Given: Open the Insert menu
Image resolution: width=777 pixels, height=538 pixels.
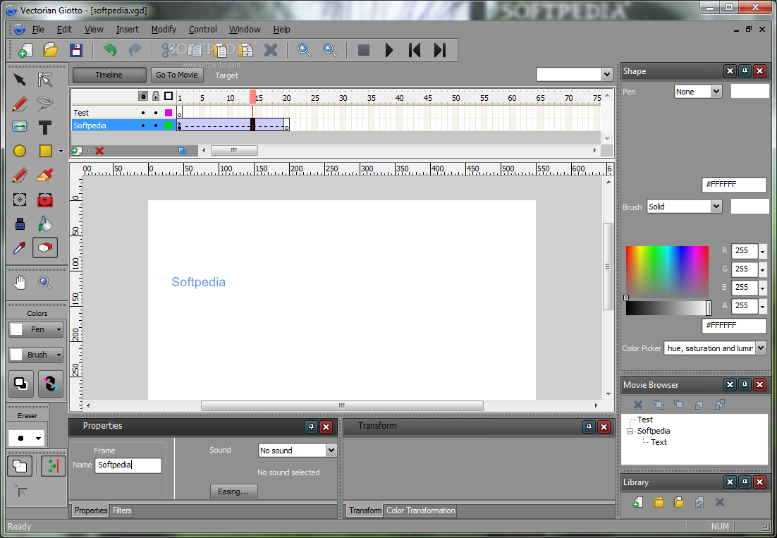Looking at the screenshot, I should (128, 29).
